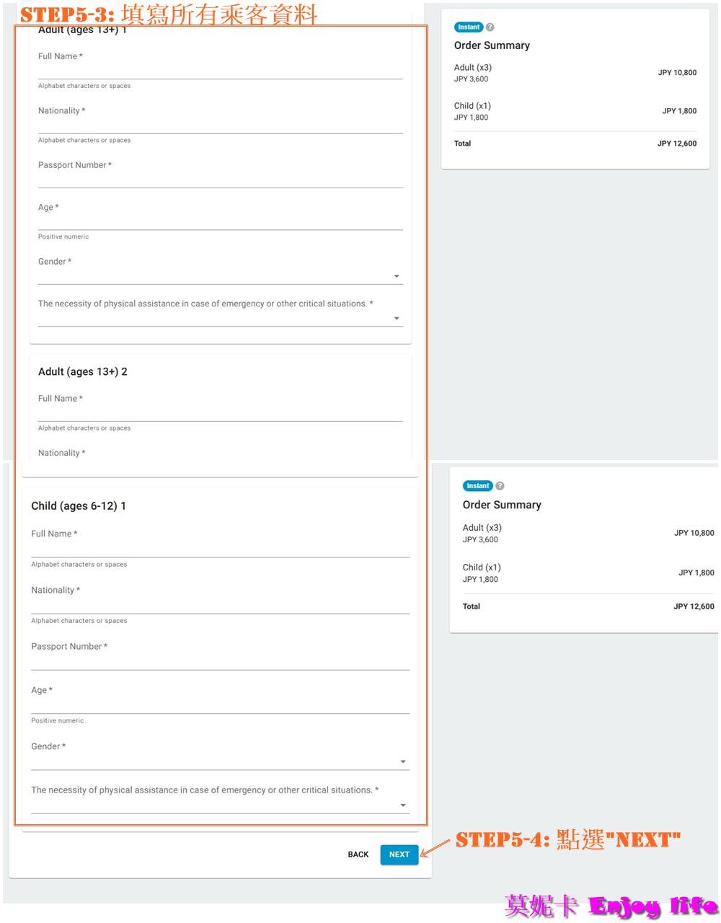
Task: Focus Adult 1 Full Name field
Action: coord(220,71)
